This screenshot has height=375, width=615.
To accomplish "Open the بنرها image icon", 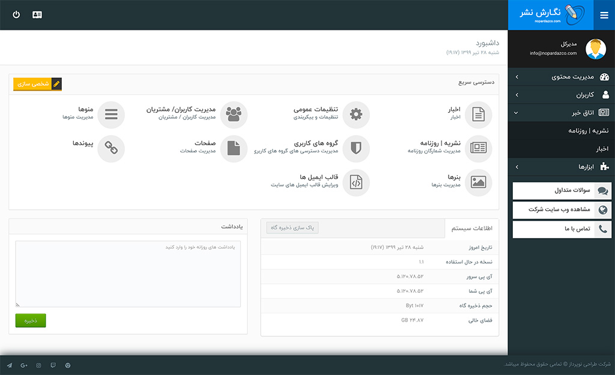I will pyautogui.click(x=478, y=182).
